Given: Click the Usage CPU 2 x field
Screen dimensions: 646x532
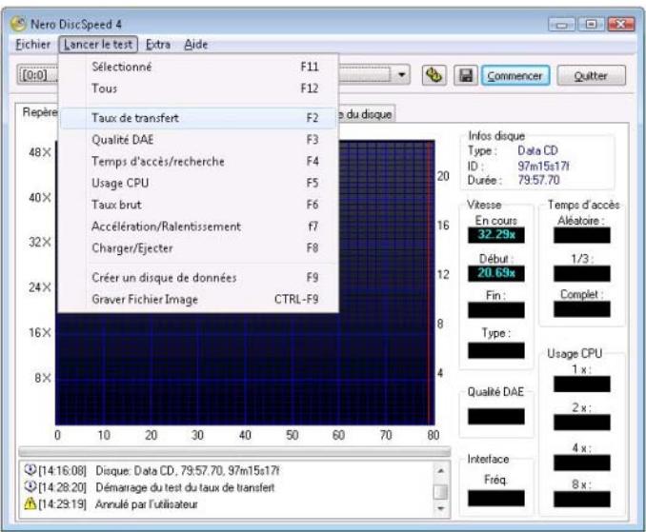Looking at the screenshot, I should [582, 423].
